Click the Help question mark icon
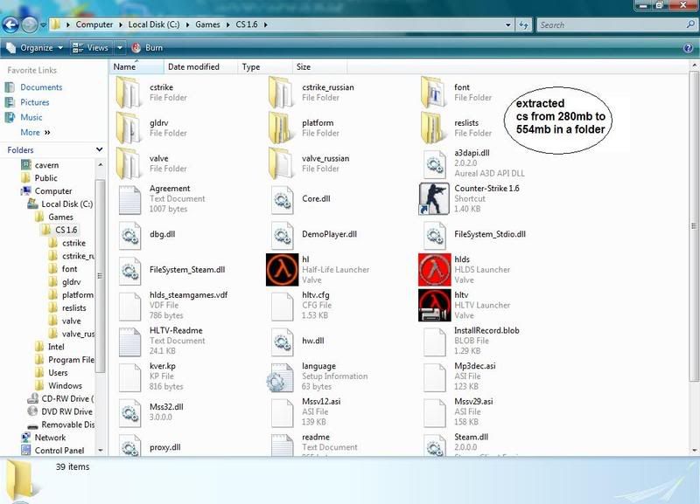The width and height of the screenshot is (700, 504). coord(688,48)
